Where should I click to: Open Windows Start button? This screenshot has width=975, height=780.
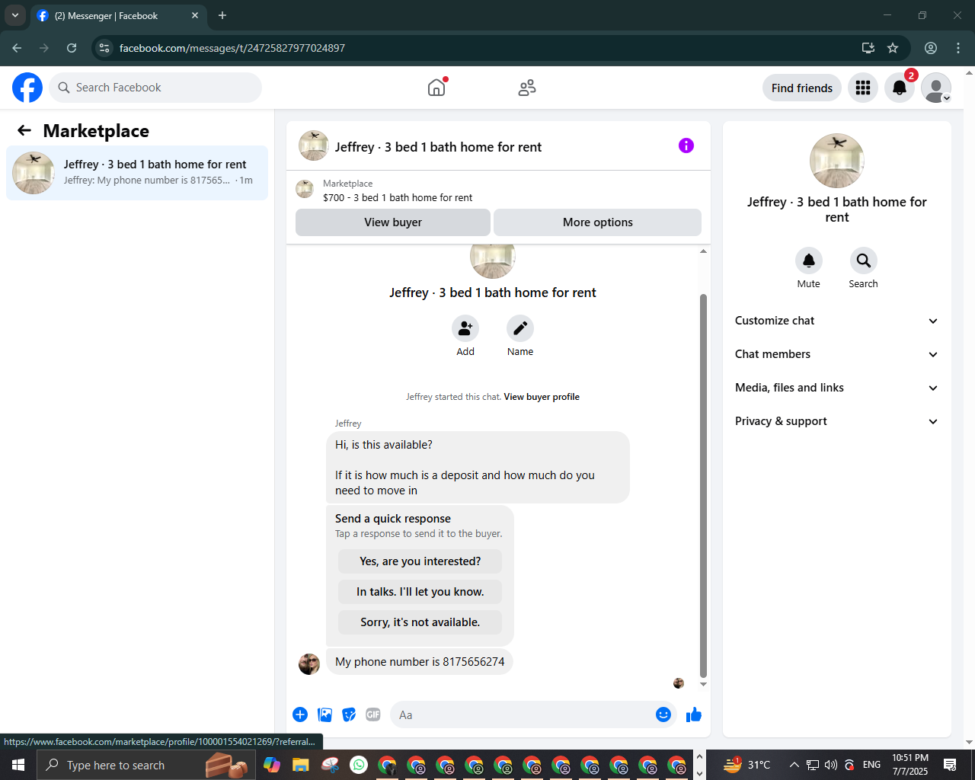click(x=18, y=765)
